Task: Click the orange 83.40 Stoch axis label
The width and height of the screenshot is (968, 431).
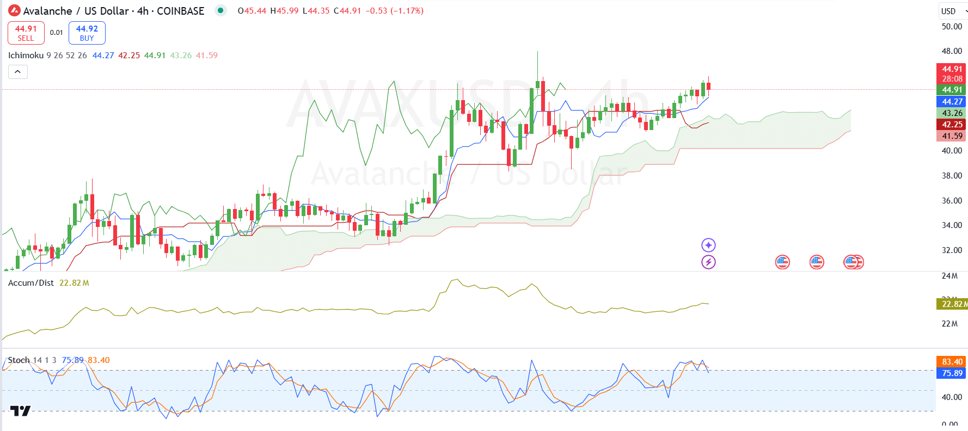Action: click(952, 362)
